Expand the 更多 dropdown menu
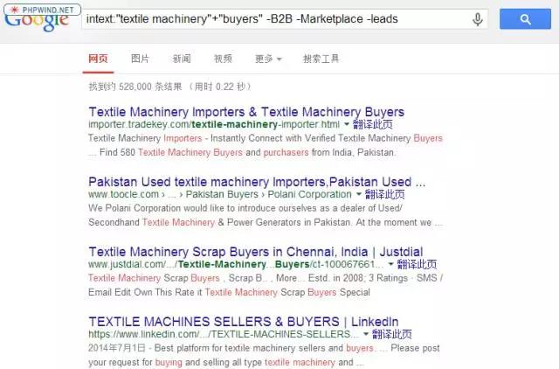This screenshot has height=369, width=559. 268,59
